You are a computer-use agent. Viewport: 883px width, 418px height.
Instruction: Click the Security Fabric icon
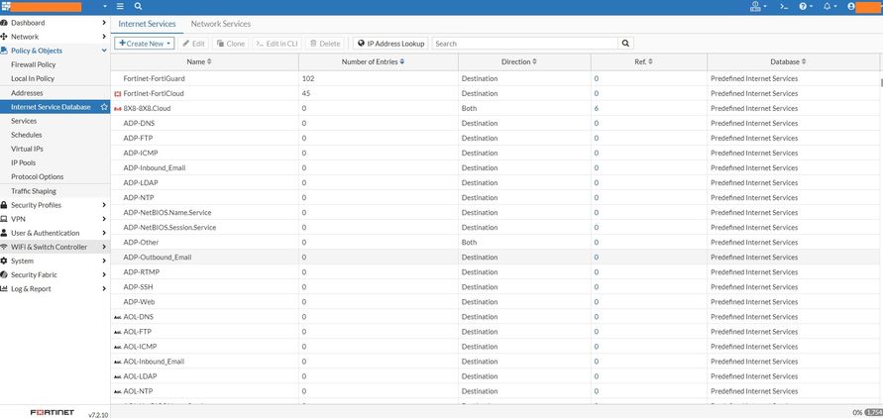tap(4, 275)
